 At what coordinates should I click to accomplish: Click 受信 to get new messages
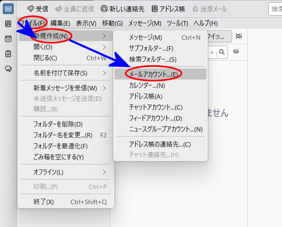click(x=38, y=9)
